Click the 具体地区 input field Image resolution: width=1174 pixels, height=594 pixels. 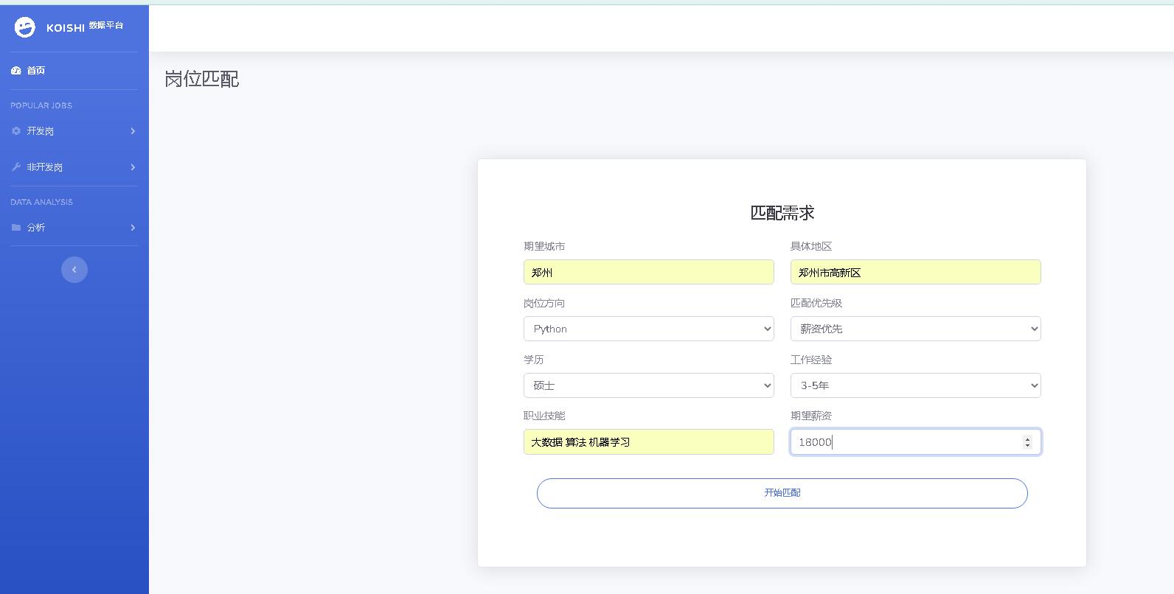916,272
